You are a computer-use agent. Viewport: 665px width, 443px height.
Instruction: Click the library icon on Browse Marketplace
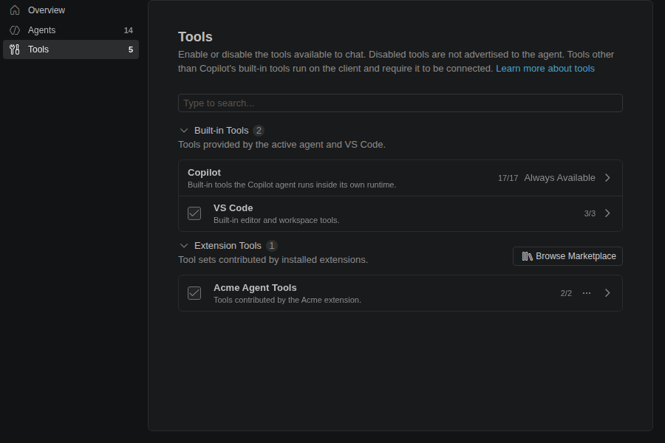(x=527, y=256)
